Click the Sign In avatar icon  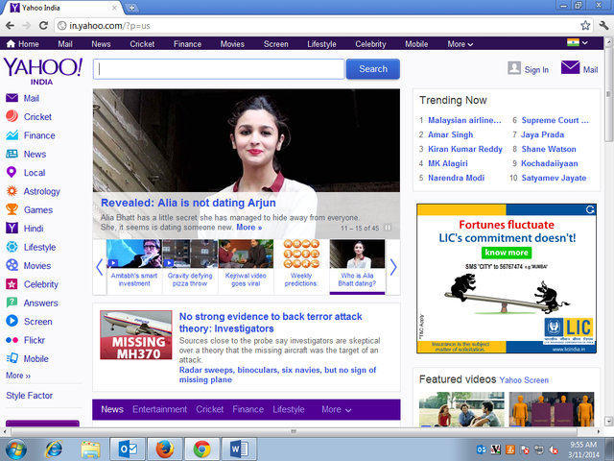tap(514, 68)
